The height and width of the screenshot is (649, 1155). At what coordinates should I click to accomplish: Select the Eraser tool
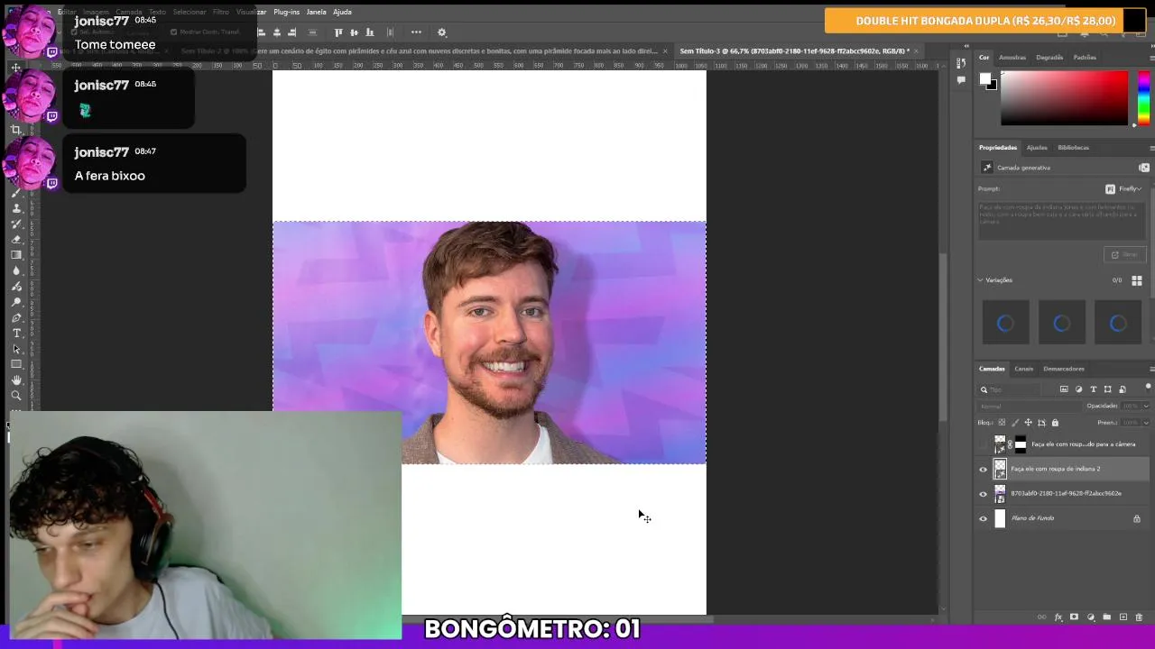16,240
